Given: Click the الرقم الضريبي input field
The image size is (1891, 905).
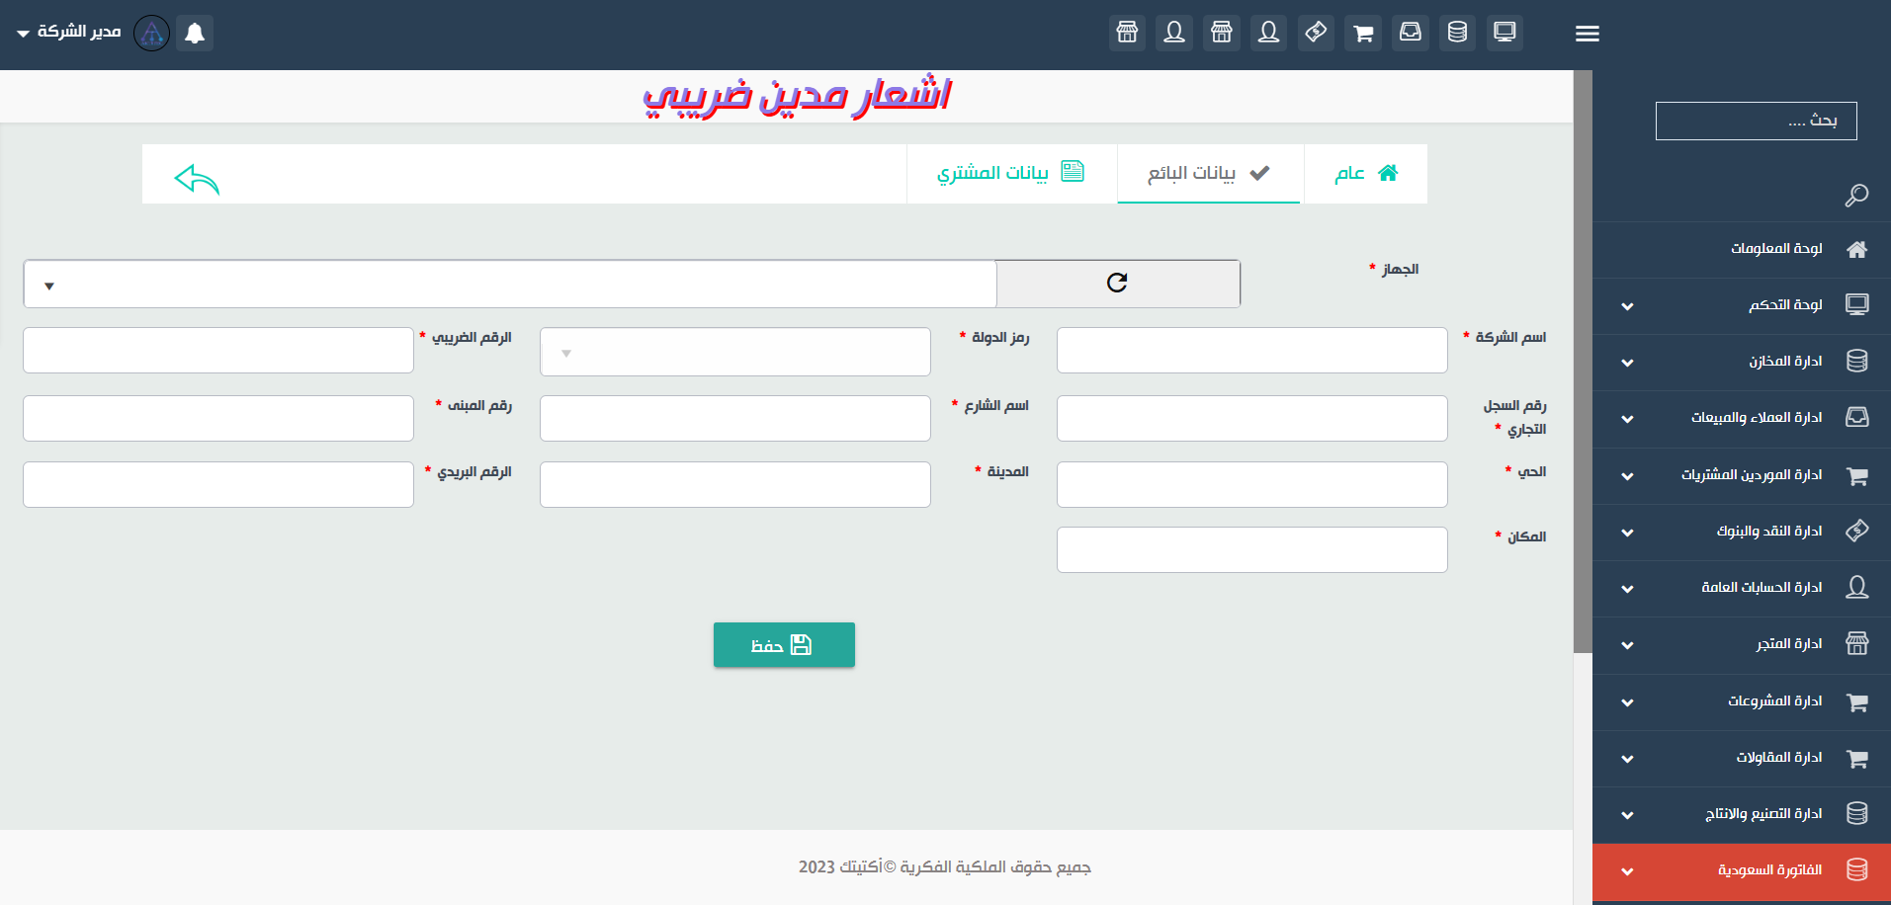Looking at the screenshot, I should [x=218, y=351].
